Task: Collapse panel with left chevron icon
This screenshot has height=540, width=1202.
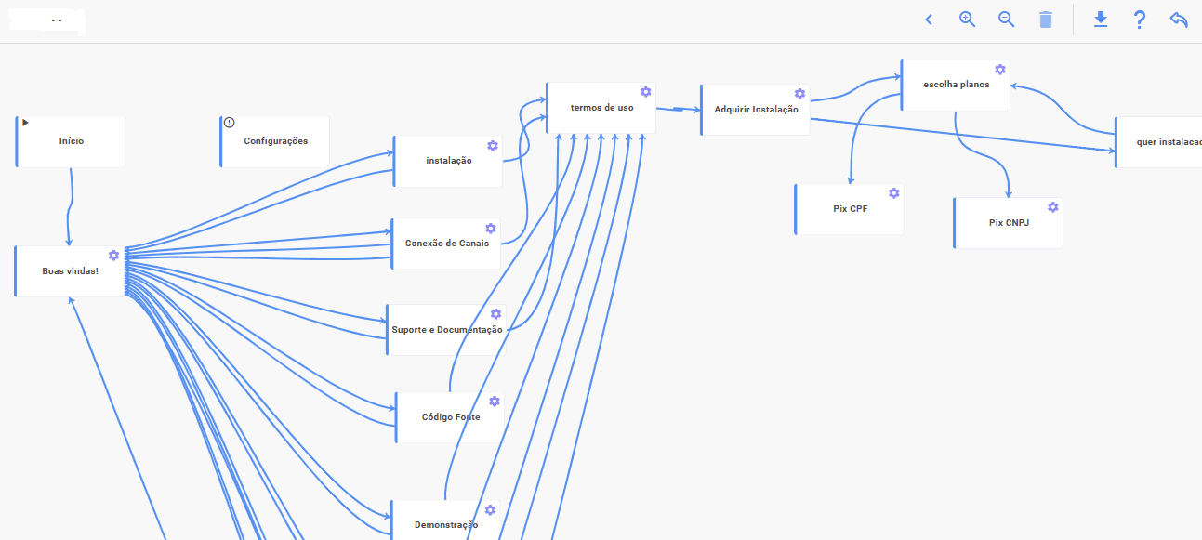Action: (x=928, y=20)
